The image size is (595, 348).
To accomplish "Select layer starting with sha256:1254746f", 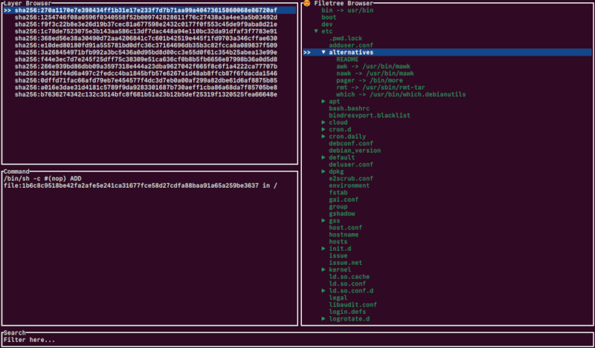I will [145, 18].
